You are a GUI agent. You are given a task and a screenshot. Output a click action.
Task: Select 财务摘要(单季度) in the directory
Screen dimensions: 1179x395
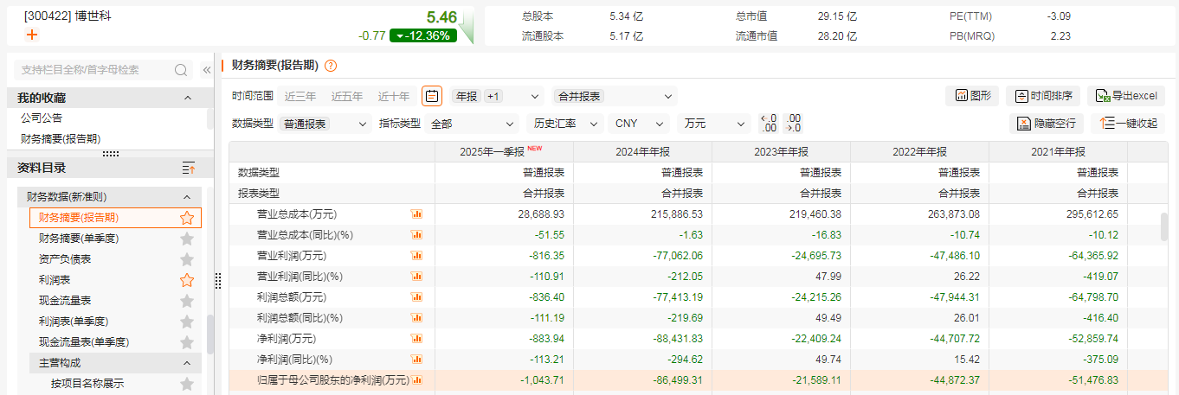point(79,239)
